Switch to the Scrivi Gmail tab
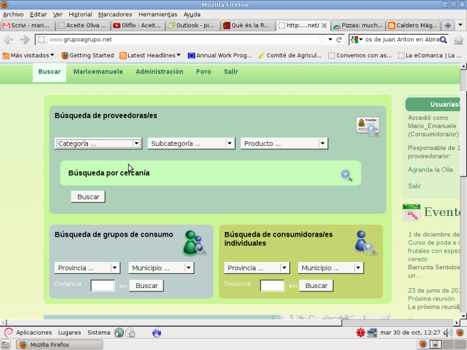Screen dimensions: 467x350 point(28,25)
